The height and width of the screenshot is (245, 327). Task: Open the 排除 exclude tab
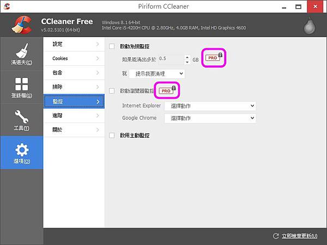click(74, 87)
